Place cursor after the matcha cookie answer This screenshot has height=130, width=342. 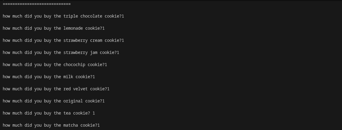(x=100, y=125)
